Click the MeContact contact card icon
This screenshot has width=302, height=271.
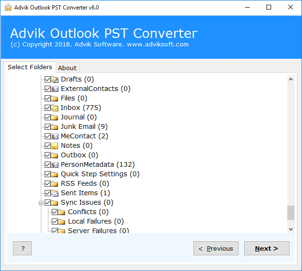click(55, 136)
